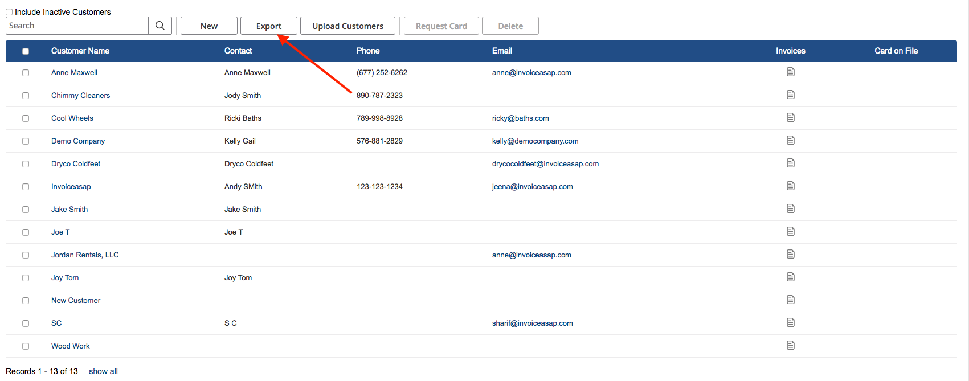969x381 pixels.
Task: Open Cool Wheels customer link
Action: 72,118
